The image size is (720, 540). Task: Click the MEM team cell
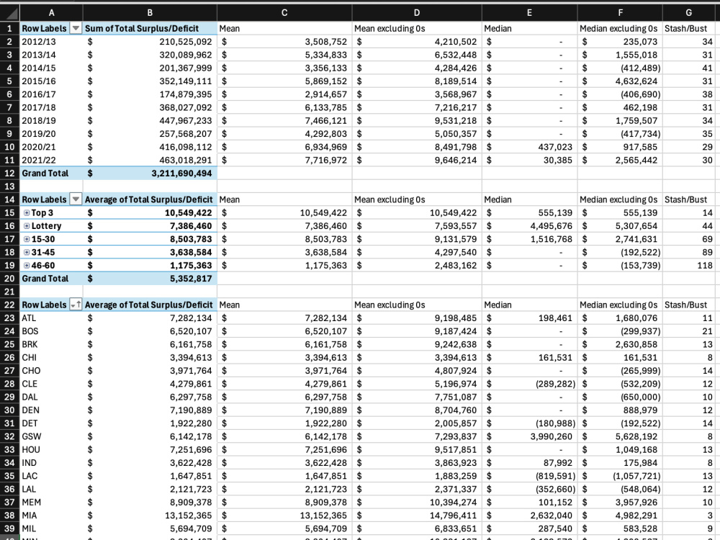[x=51, y=502]
